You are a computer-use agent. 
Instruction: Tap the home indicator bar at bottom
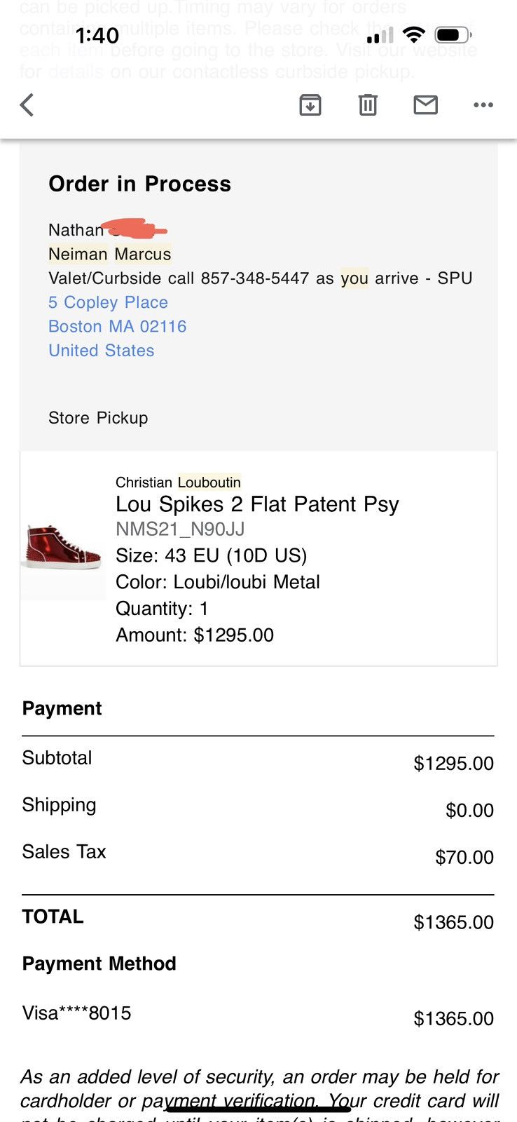[x=258, y=1109]
